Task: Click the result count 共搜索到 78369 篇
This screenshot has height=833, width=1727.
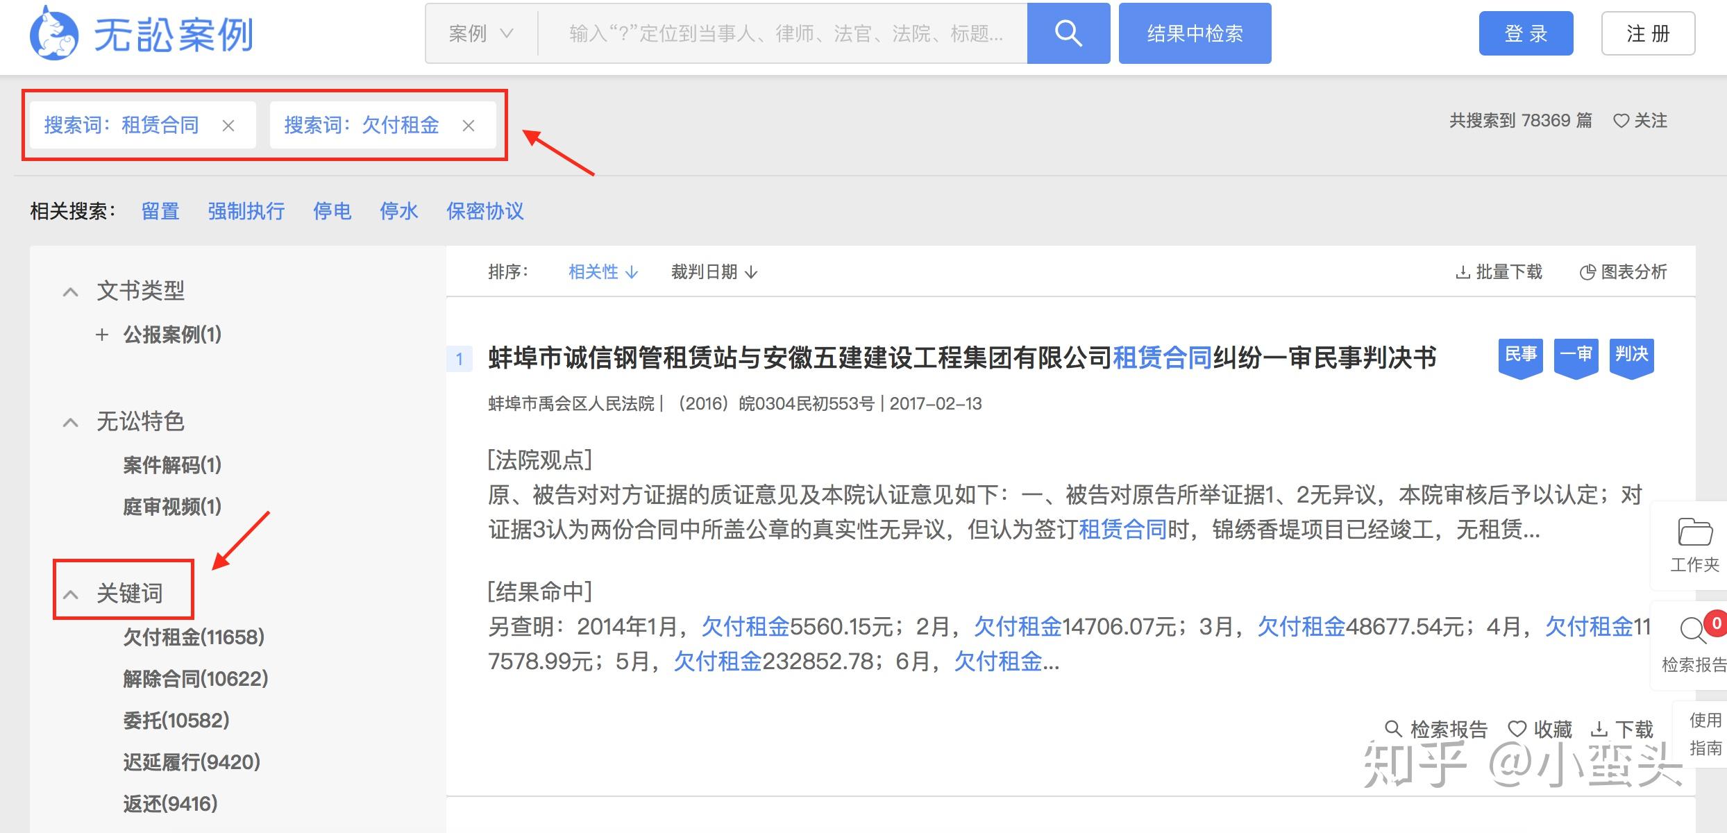Action: tap(1520, 121)
